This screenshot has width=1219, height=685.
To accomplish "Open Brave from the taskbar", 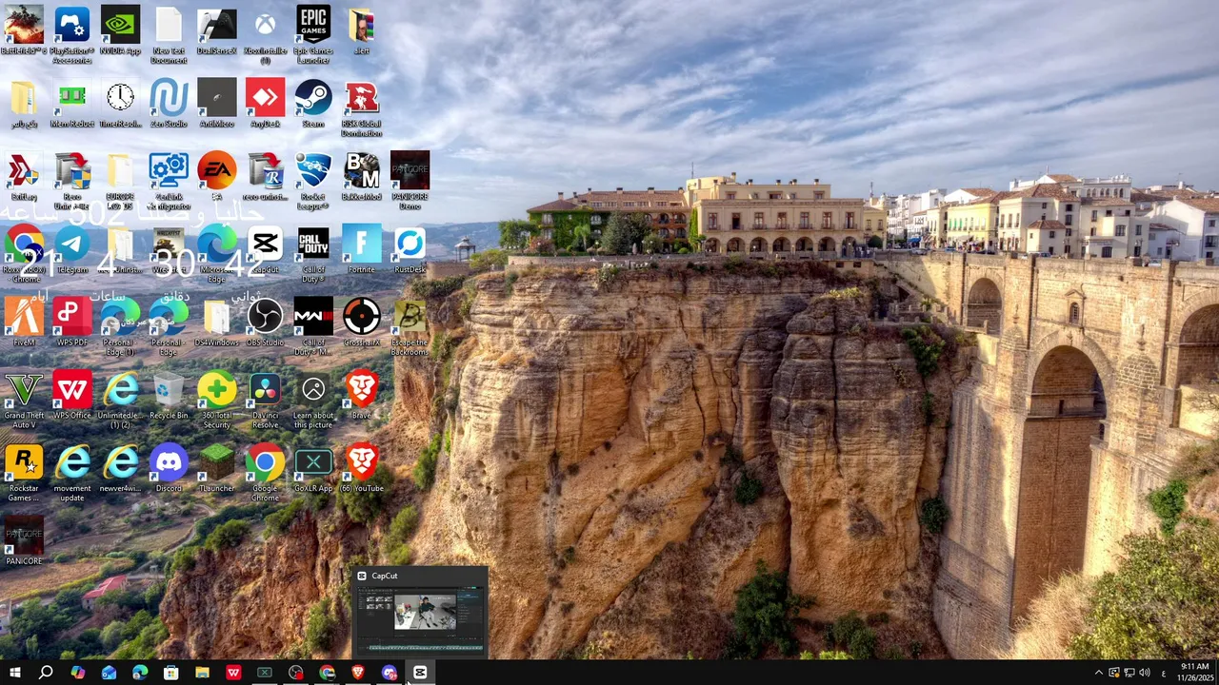I will (358, 673).
